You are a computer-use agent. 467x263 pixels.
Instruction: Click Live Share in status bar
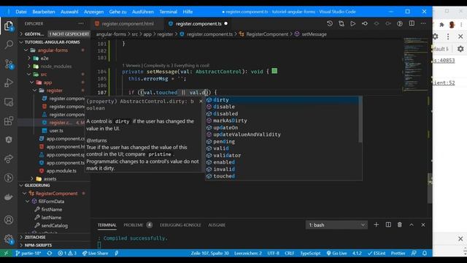click(95, 254)
